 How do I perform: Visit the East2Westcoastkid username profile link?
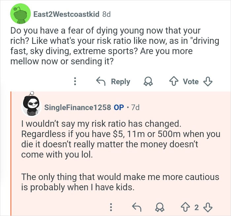pyautogui.click(x=66, y=15)
